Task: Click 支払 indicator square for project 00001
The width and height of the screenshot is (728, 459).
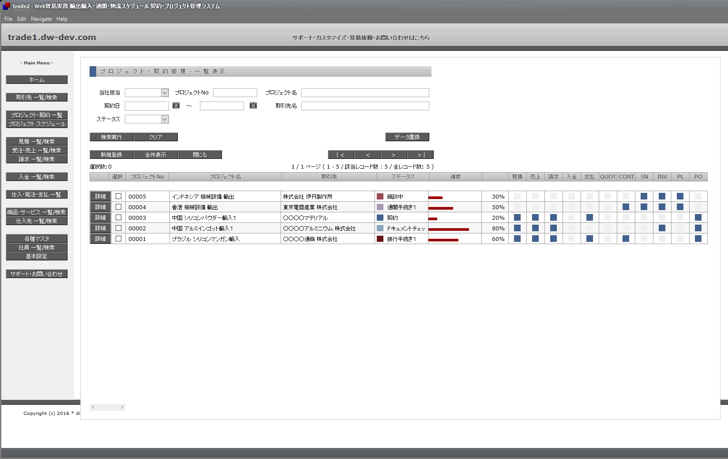Action: pyautogui.click(x=589, y=239)
